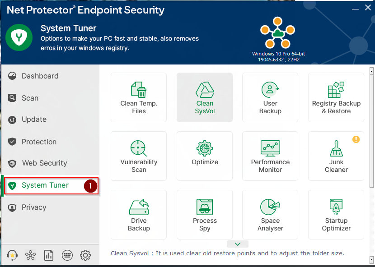Launch the Clean SysVol tool

pos(205,97)
